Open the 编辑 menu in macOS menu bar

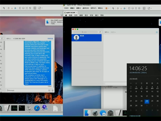81,15
